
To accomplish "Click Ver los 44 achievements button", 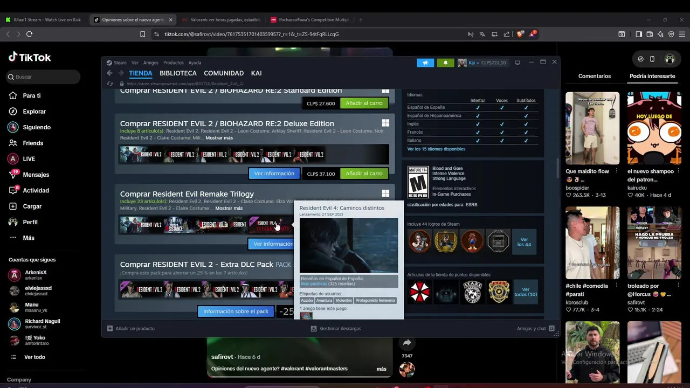I will click(524, 242).
